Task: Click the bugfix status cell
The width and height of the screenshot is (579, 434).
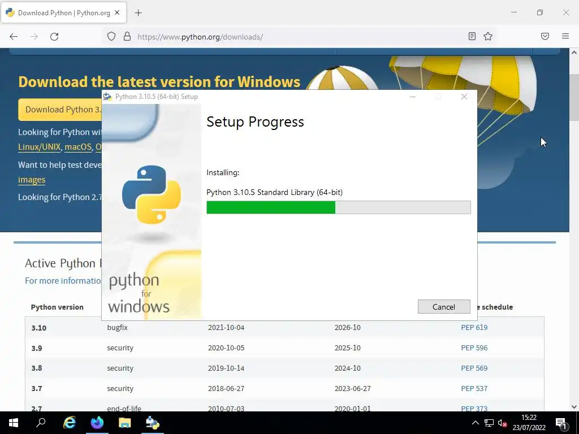Action: pyautogui.click(x=117, y=327)
